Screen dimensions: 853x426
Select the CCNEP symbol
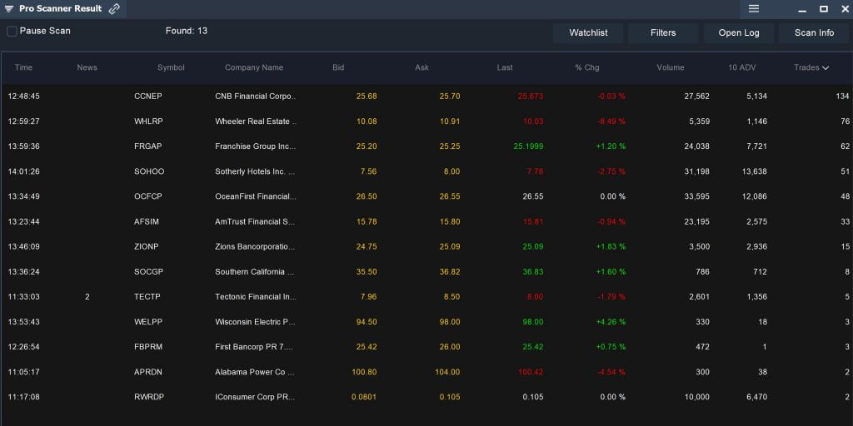point(148,97)
